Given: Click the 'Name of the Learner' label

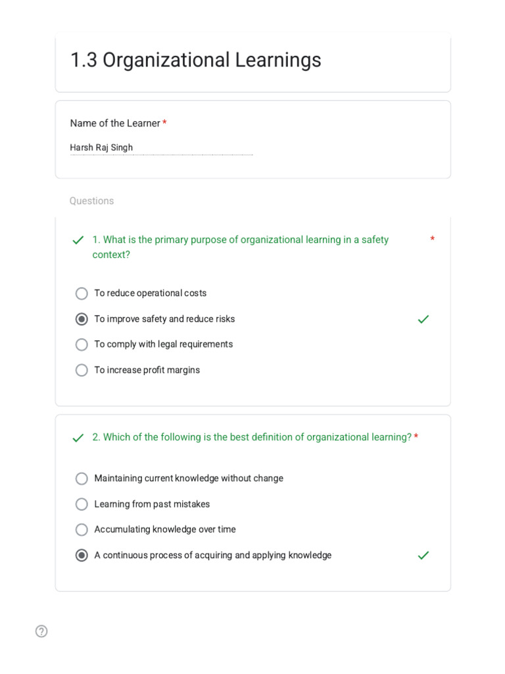Looking at the screenshot, I should (x=115, y=123).
